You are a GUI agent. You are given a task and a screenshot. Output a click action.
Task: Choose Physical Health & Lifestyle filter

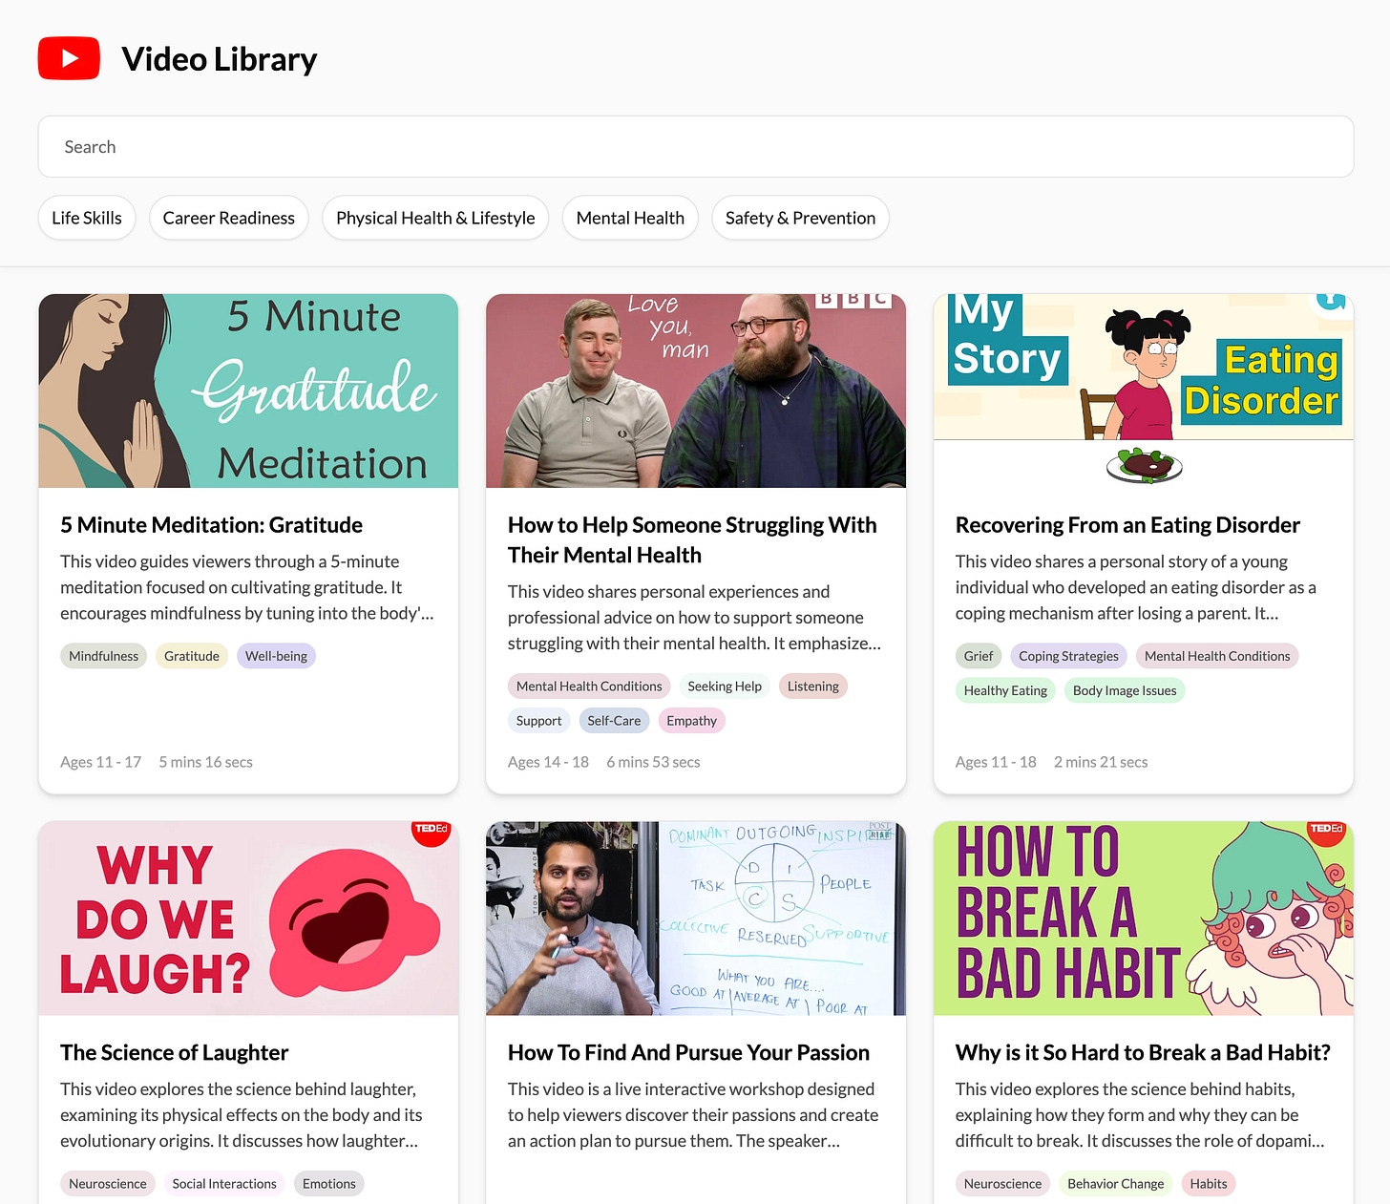click(x=435, y=218)
